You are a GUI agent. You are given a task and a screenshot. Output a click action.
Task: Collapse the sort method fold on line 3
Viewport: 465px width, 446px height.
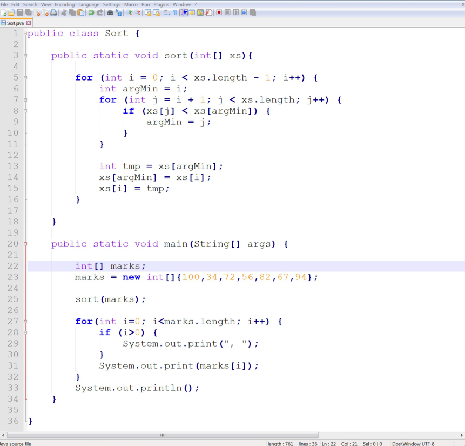[25, 56]
